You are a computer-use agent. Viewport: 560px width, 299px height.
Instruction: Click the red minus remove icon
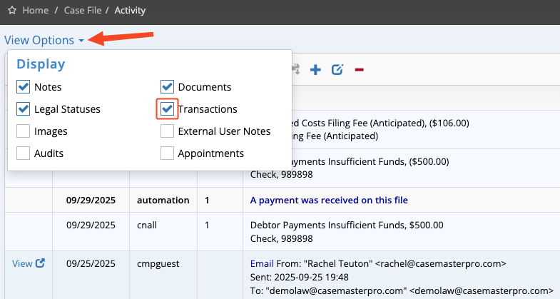(x=359, y=69)
